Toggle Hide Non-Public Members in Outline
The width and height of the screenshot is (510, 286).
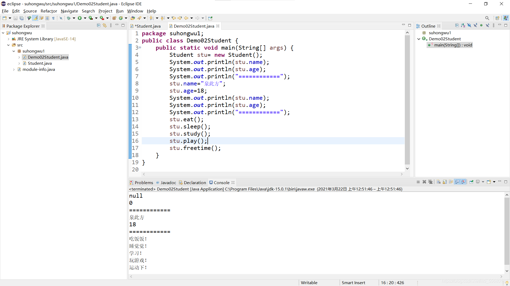point(481,25)
